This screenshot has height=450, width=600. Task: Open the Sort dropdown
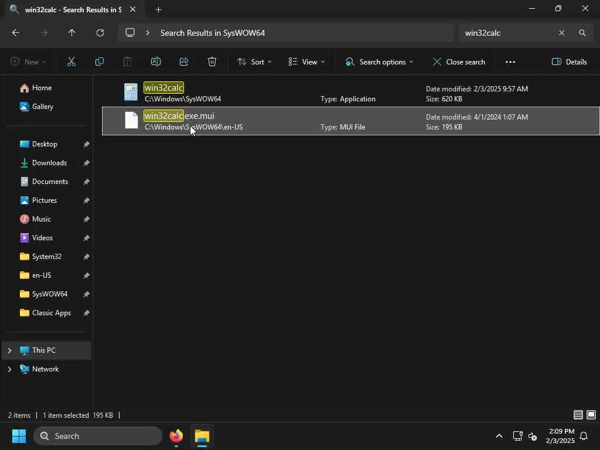pos(254,62)
